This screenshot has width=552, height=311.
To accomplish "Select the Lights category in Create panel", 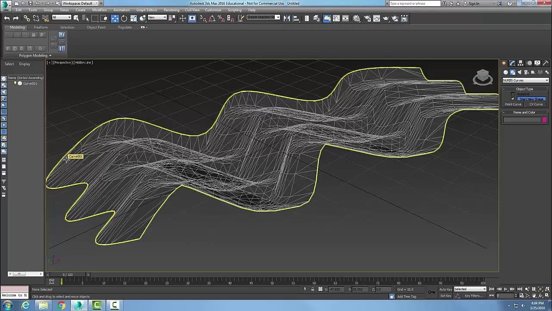I will (x=519, y=72).
